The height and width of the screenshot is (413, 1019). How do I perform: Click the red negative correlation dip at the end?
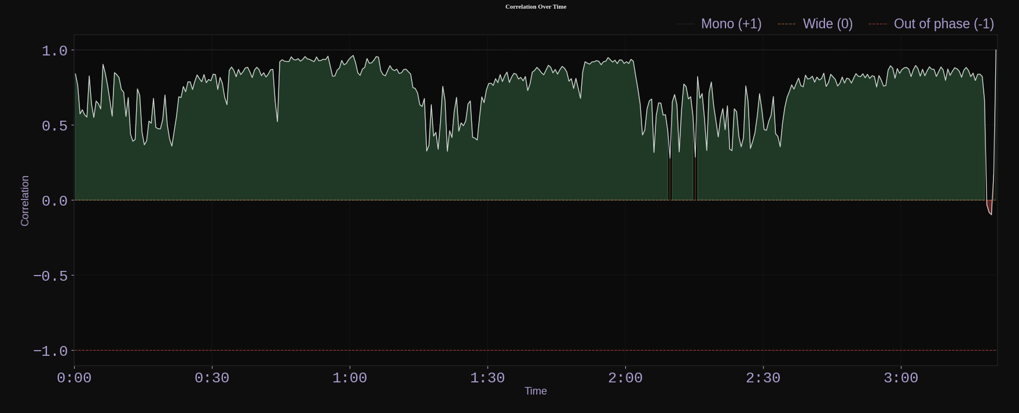coord(989,207)
